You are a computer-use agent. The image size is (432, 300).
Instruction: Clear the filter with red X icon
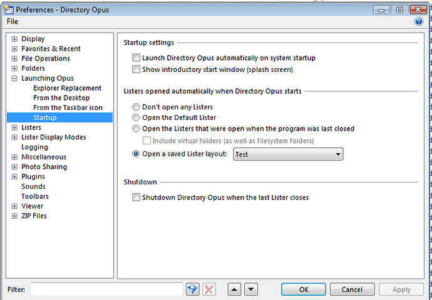(209, 289)
